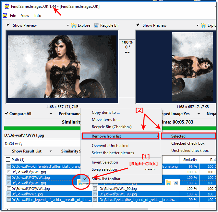Click the recycle bin icon in right list toolbar
This screenshot has width=218, height=212.
[x=176, y=183]
